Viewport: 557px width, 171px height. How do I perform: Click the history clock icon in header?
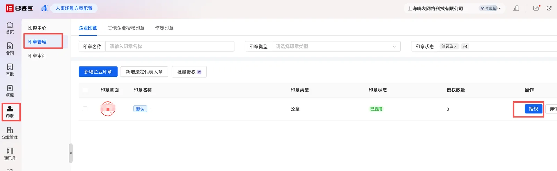click(549, 8)
